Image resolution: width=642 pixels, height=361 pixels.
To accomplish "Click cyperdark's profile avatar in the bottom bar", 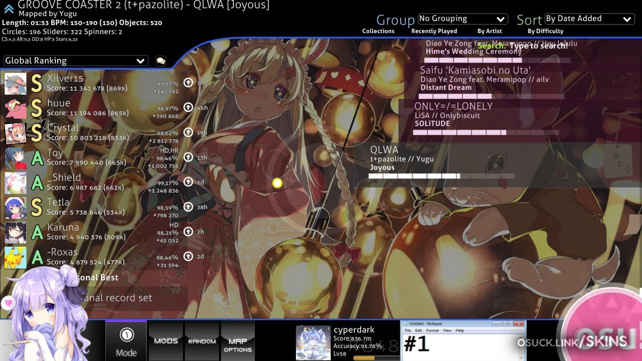I will [x=313, y=343].
